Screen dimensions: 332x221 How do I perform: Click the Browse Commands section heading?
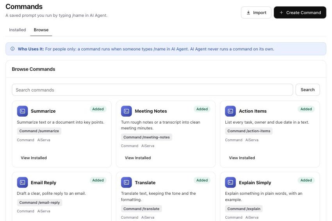(x=34, y=69)
